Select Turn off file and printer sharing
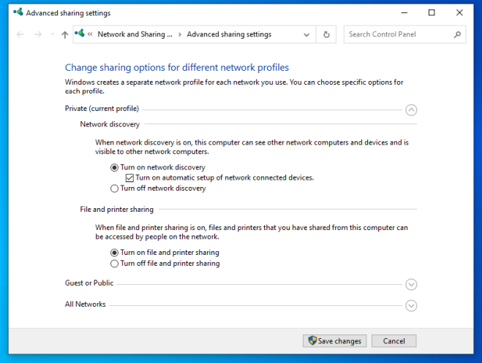This screenshot has height=363, width=482. pyautogui.click(x=114, y=264)
